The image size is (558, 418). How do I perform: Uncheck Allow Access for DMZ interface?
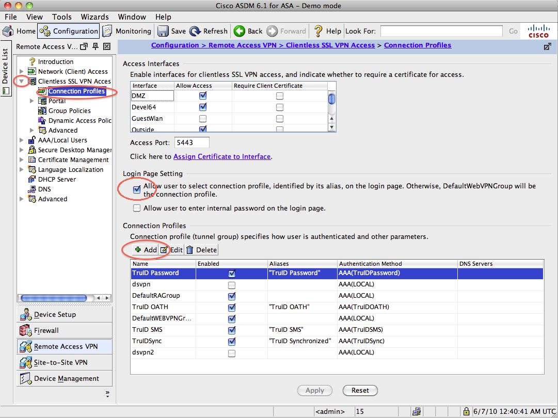(x=203, y=96)
